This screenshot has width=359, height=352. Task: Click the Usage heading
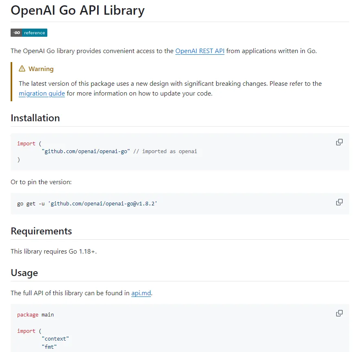coord(24,273)
